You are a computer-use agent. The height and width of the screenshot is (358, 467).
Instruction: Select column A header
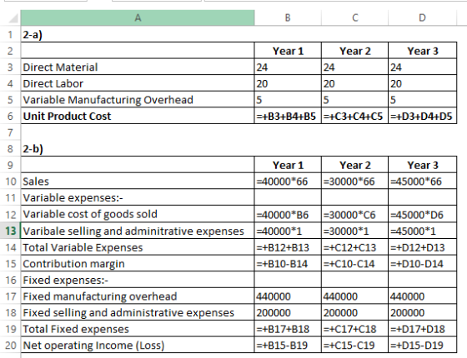[x=138, y=17]
